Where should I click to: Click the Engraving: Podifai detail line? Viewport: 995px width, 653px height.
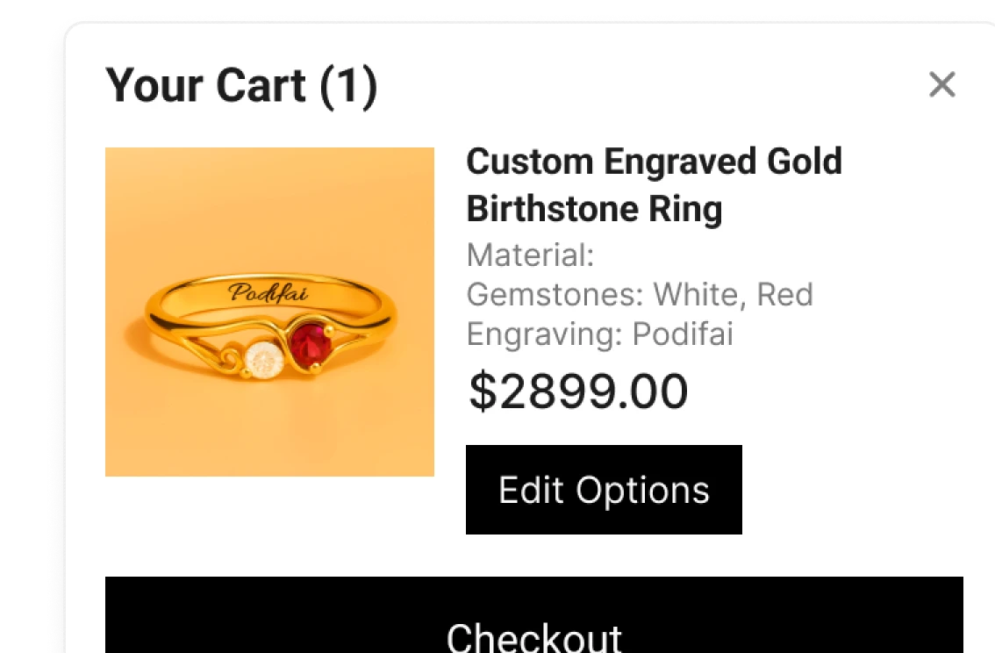600,334
